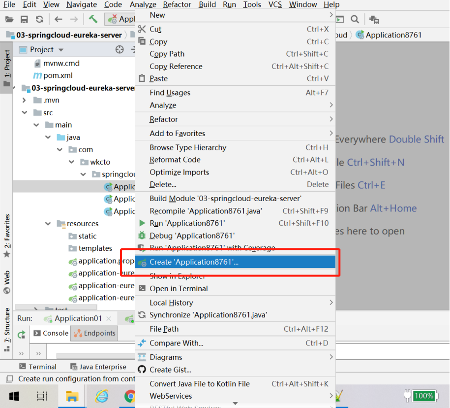Open the Java Enterprise tool window

click(x=98, y=367)
